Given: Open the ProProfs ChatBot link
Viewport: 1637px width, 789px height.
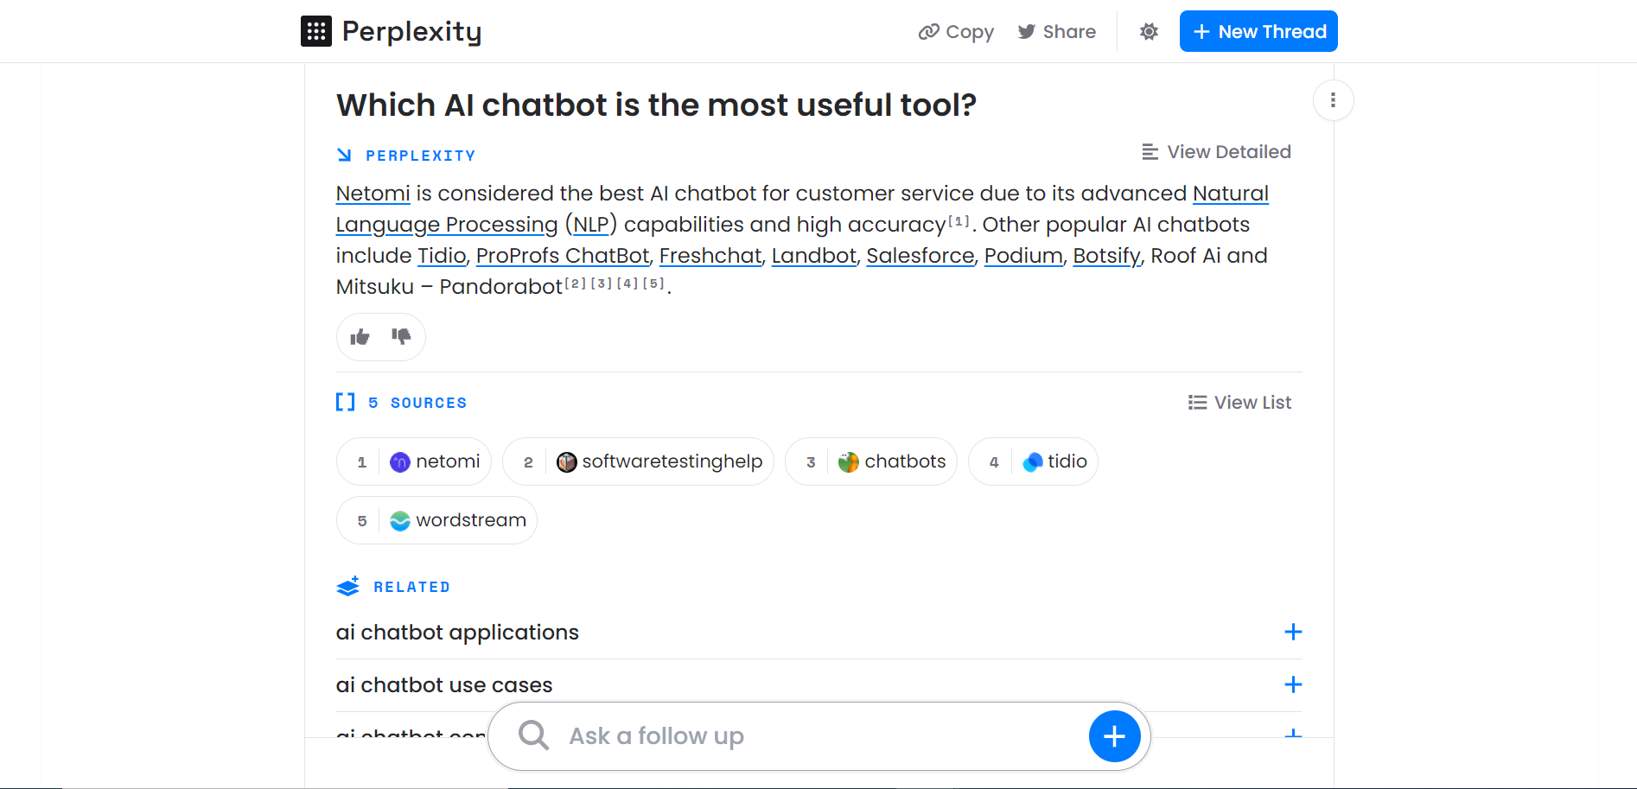Looking at the screenshot, I should [563, 256].
